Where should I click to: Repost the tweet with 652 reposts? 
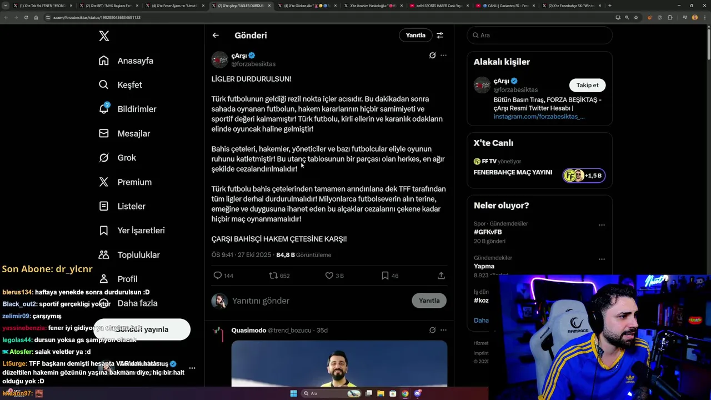(279, 276)
